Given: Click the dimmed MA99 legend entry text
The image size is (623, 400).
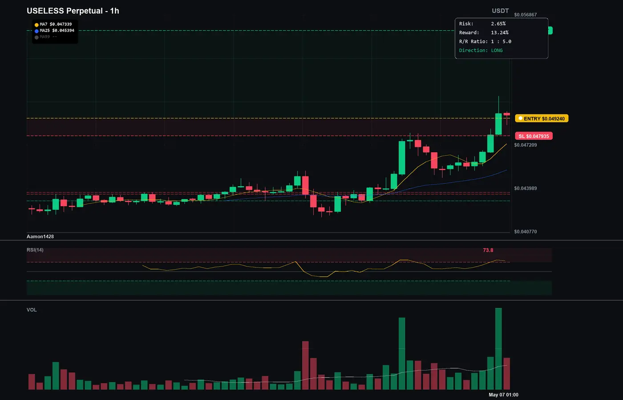Looking at the screenshot, I should pos(49,37).
